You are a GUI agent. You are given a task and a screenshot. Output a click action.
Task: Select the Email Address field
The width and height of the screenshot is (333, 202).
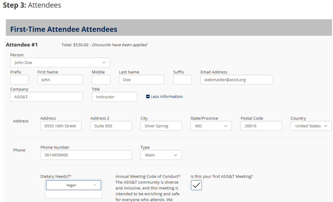tap(236, 80)
